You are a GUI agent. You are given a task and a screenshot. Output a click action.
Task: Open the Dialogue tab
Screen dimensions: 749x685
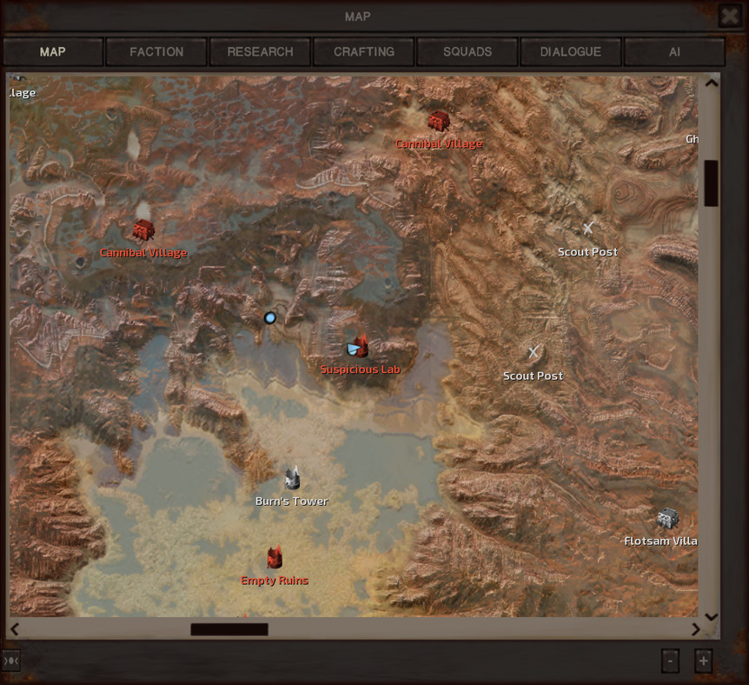[x=570, y=51]
